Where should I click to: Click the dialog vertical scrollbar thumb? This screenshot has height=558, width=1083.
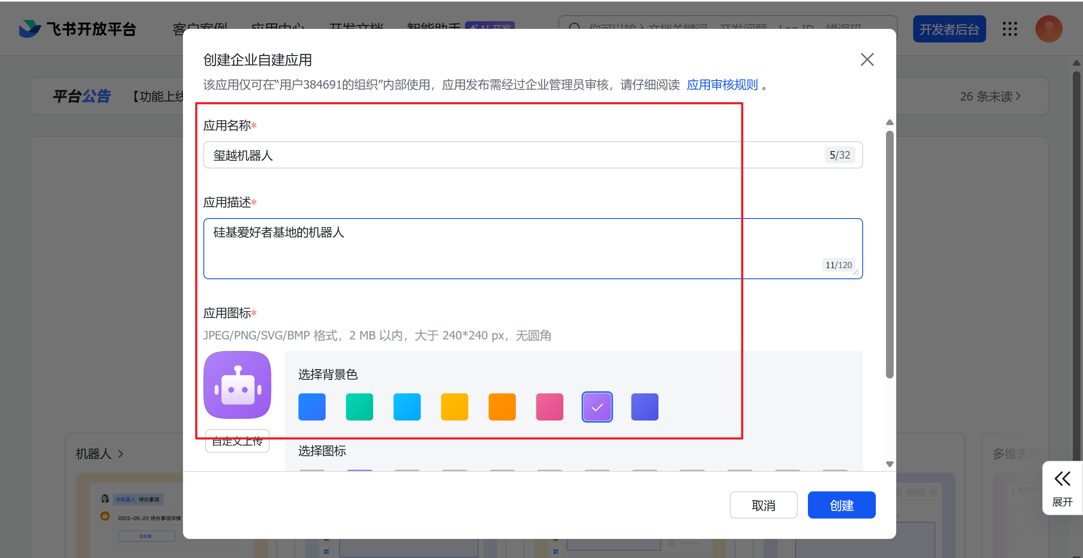coord(890,255)
